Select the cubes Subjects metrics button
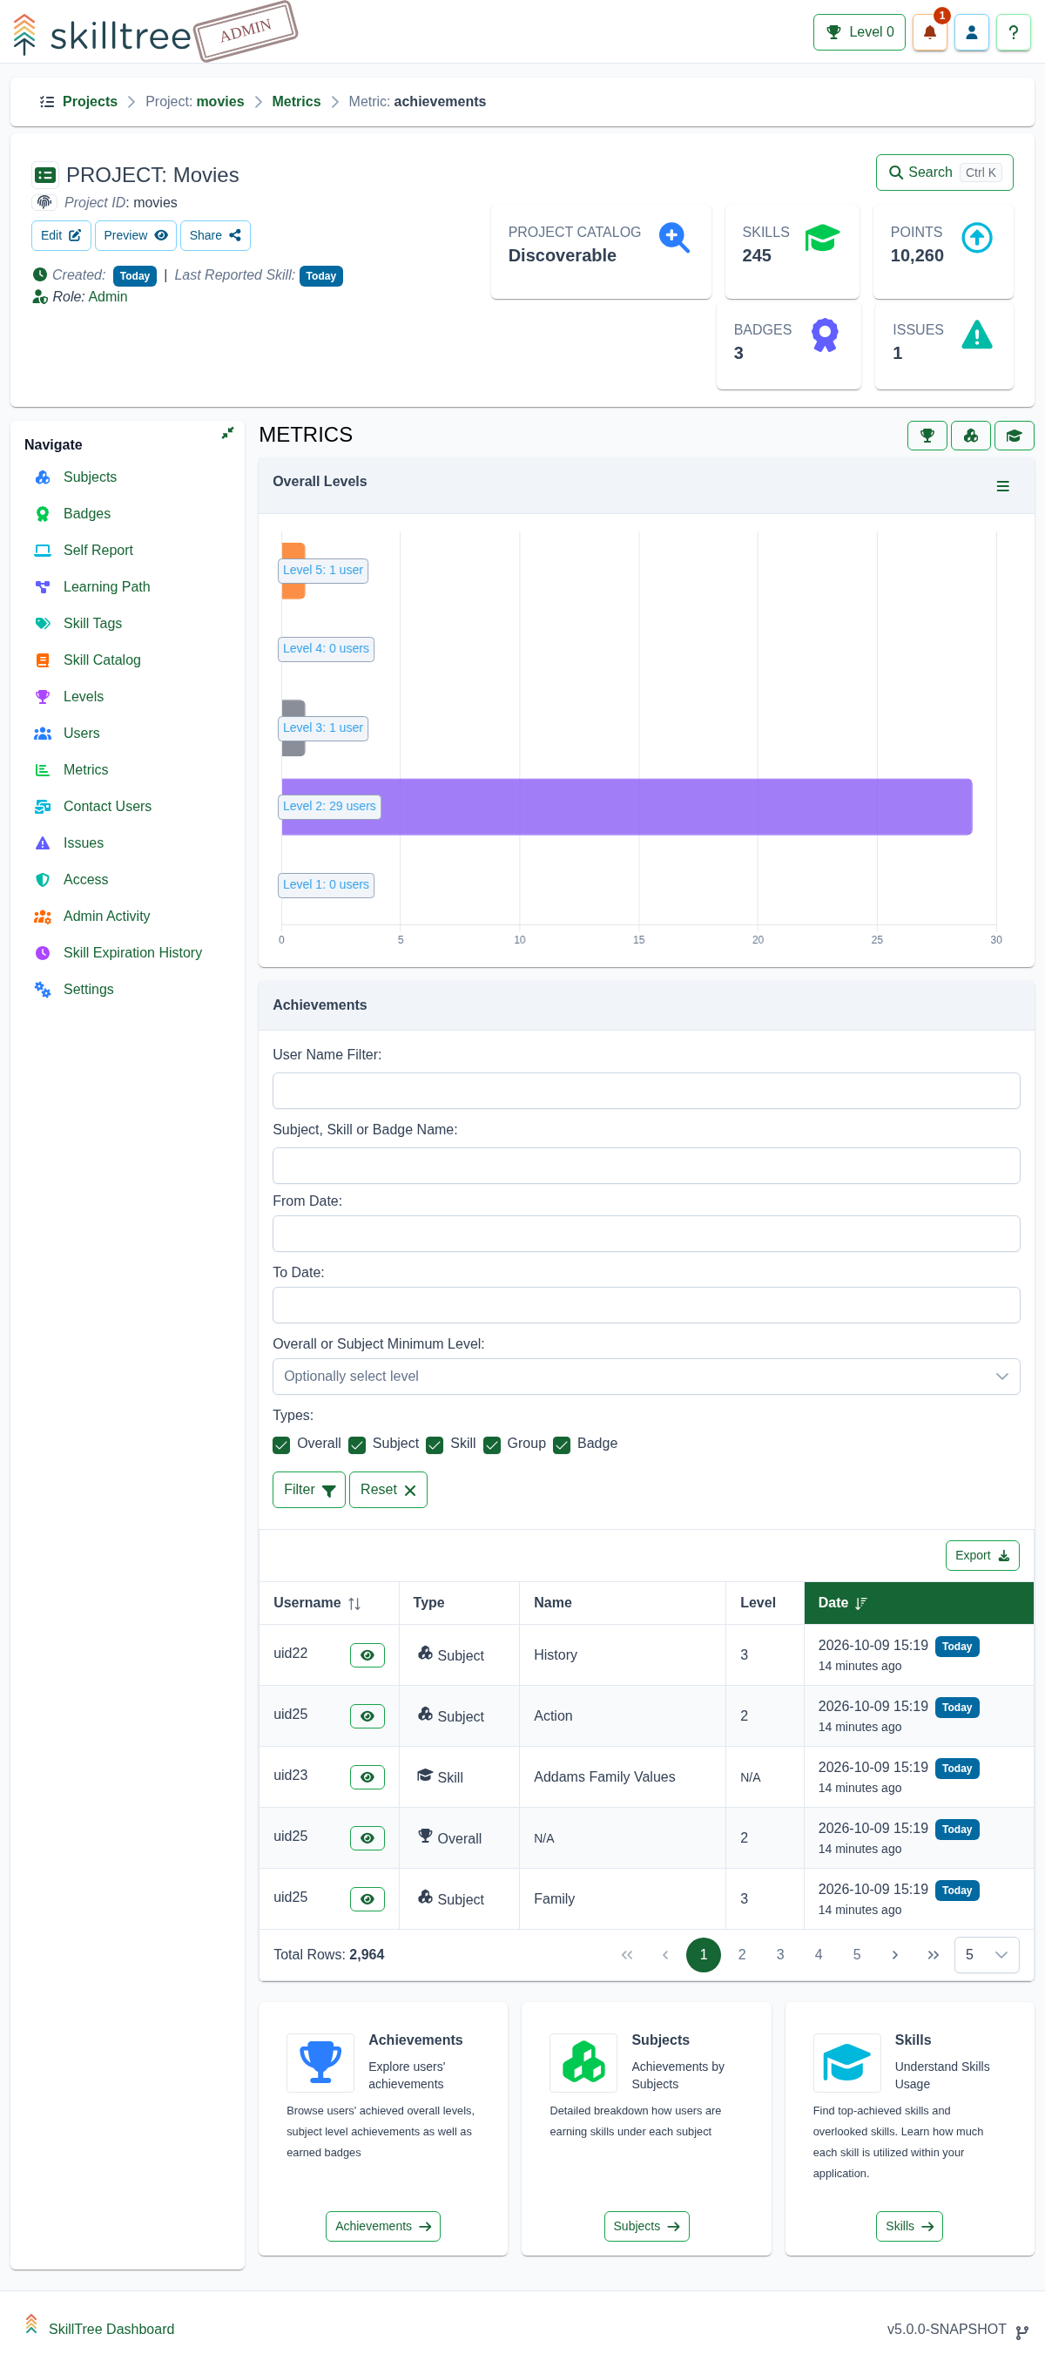 pos(971,436)
